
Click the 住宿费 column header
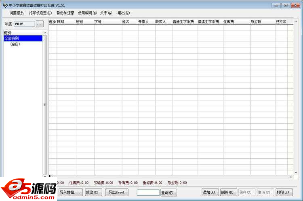(237, 22)
